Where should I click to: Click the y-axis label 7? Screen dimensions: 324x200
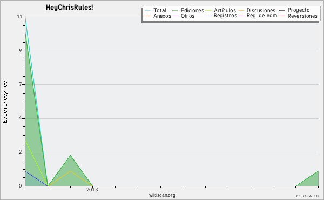coord(21,84)
